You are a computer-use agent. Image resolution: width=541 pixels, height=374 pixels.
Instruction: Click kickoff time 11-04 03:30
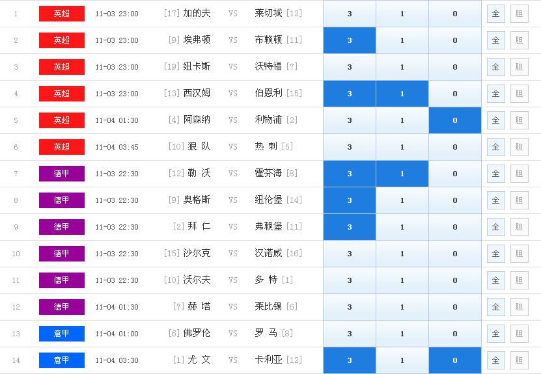click(x=117, y=360)
